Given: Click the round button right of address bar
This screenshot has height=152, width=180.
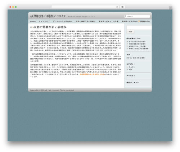Looking at the screenshot, I should (x=122, y=7).
